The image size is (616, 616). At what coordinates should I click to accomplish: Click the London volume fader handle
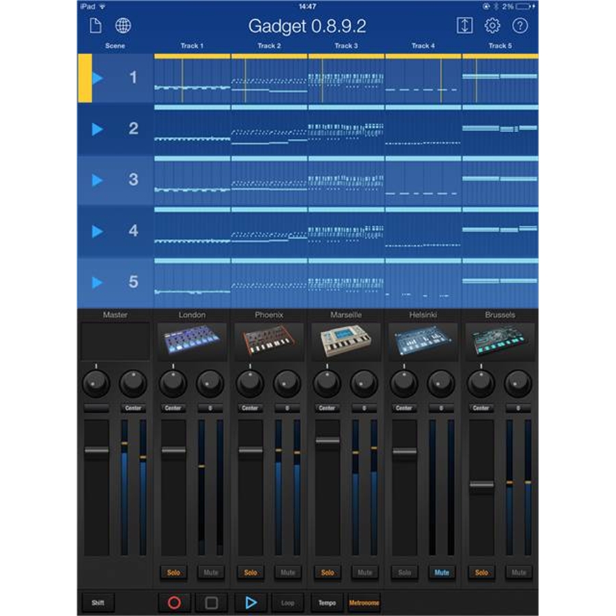coord(174,450)
